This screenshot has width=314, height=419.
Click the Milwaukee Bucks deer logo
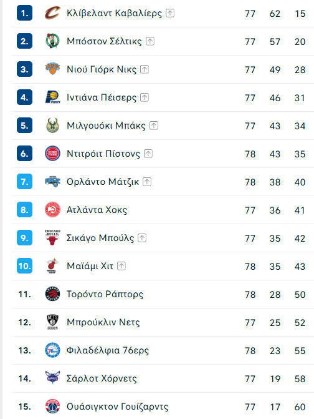tap(52, 125)
